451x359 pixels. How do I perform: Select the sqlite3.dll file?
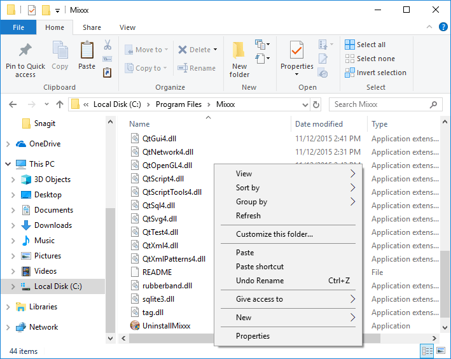158,299
